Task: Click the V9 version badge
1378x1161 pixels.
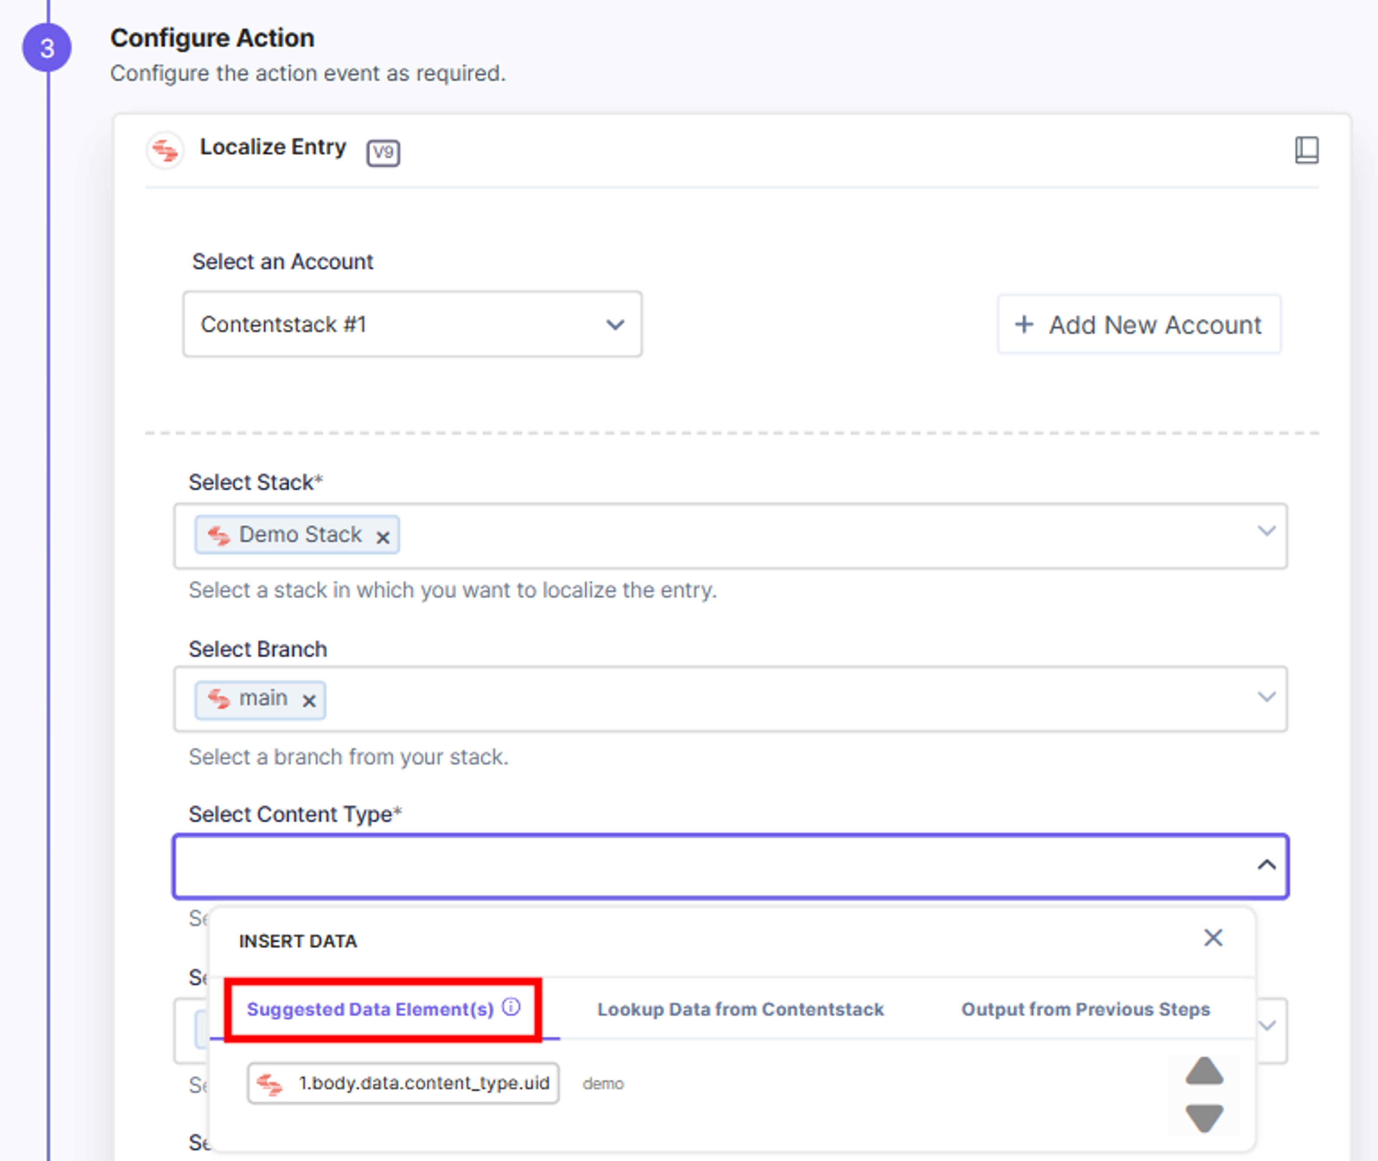Action: coord(383,153)
